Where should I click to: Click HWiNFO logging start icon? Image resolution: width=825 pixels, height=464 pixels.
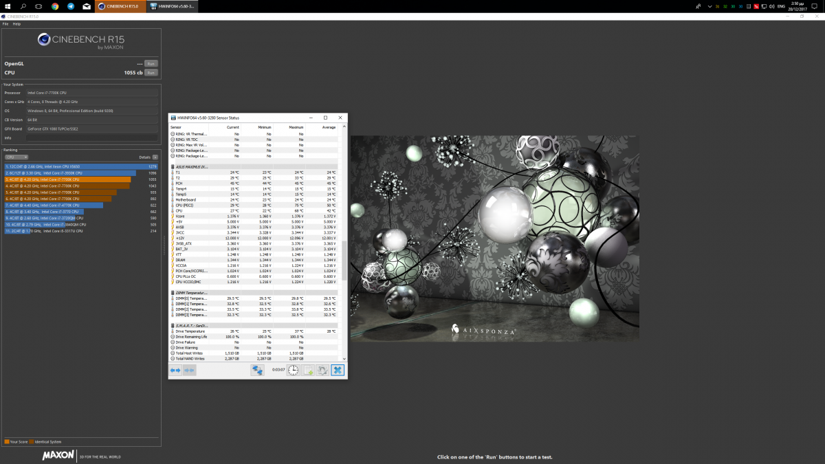(308, 371)
